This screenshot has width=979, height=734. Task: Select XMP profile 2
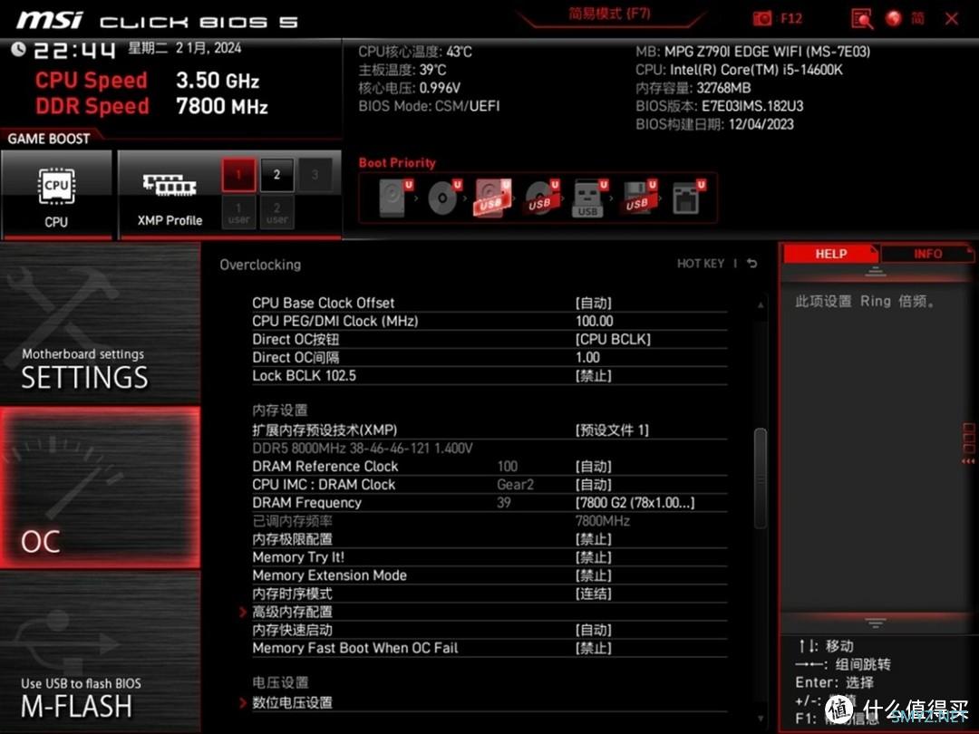coord(276,175)
